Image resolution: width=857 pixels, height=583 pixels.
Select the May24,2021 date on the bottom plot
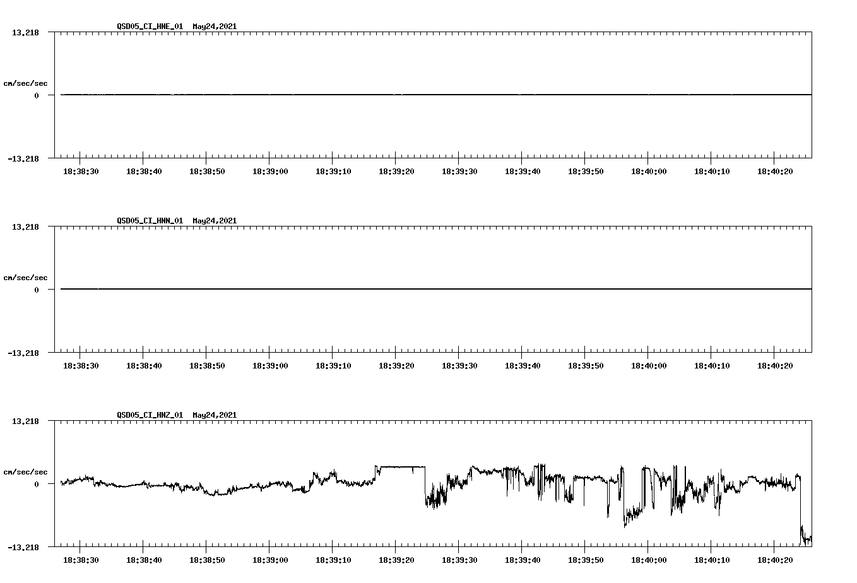coord(215,415)
